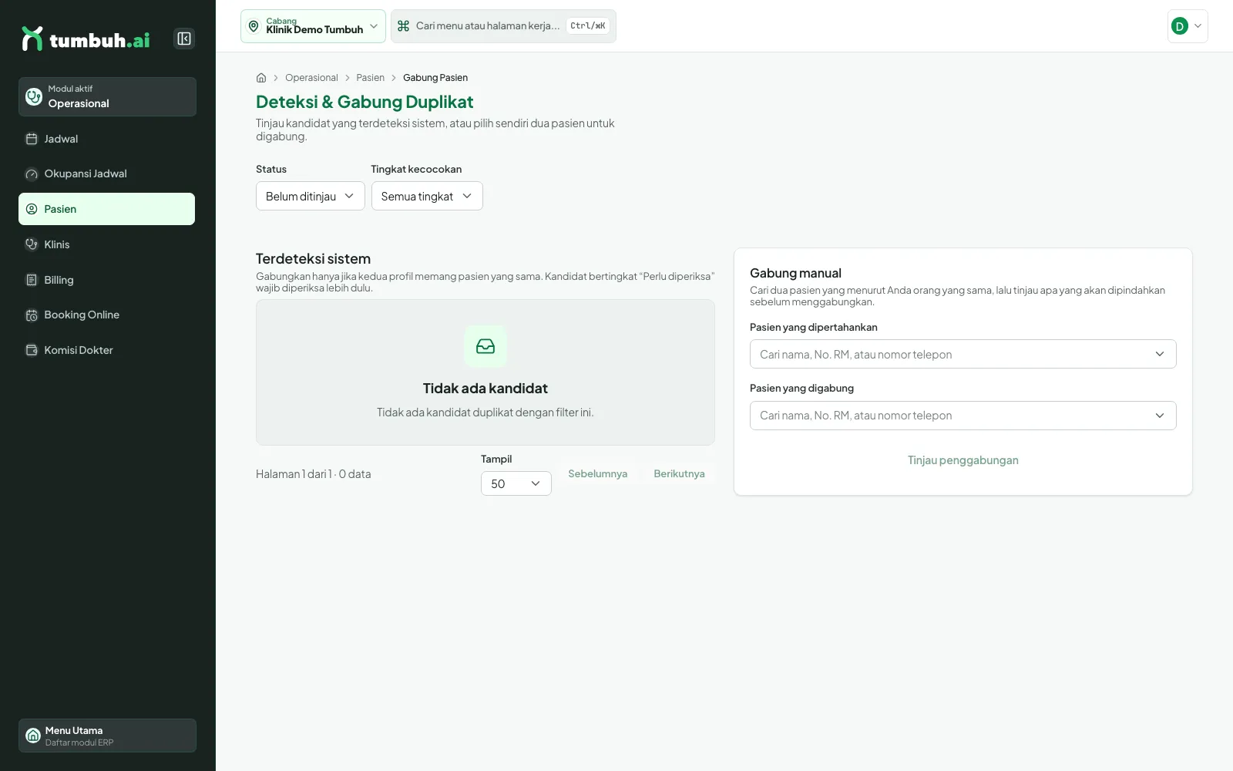Click the Booking Online calendar icon

pyautogui.click(x=32, y=315)
